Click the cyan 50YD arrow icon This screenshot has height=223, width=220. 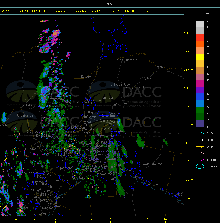200,133
